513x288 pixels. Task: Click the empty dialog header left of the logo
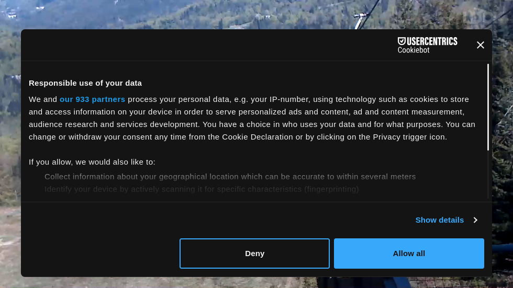pyautogui.click(x=209, y=45)
